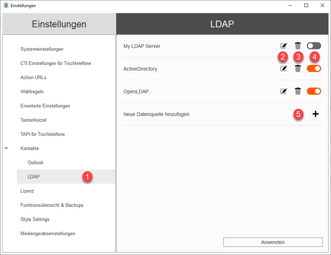Delete the OpenLDAP data source
This screenshot has height=255, width=331.
point(298,91)
